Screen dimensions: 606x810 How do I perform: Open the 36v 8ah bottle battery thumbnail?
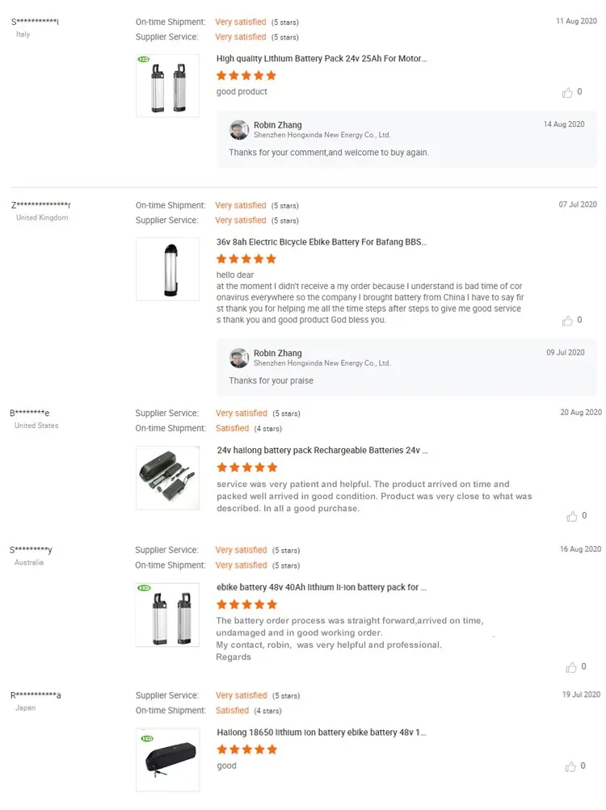pyautogui.click(x=167, y=270)
